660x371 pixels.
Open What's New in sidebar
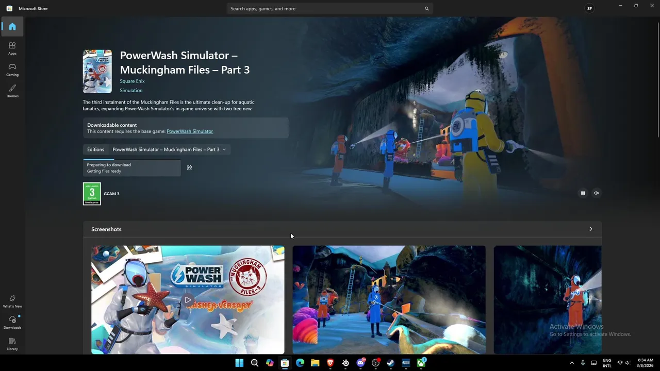click(x=12, y=301)
